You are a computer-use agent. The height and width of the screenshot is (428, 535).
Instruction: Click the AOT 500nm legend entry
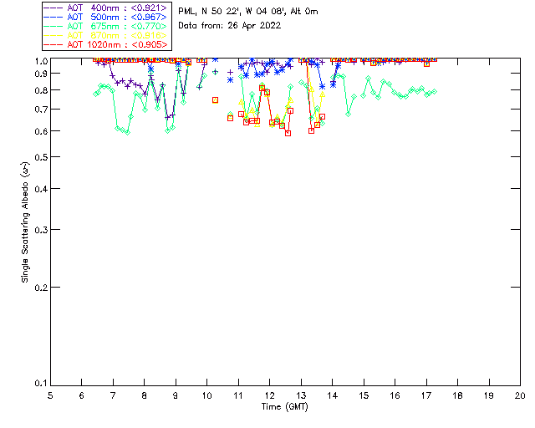(105, 17)
